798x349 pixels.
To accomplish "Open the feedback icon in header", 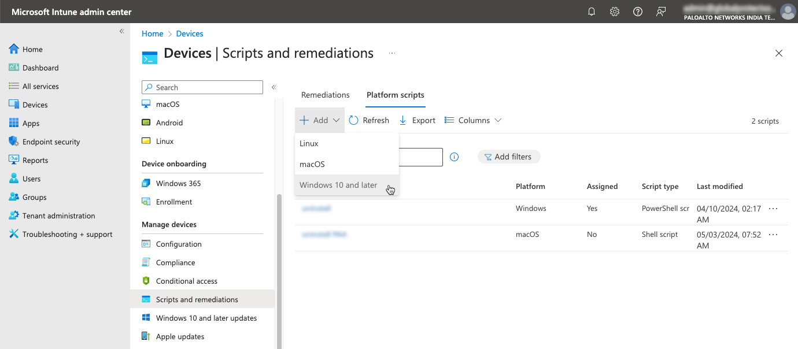I will 661,12.
